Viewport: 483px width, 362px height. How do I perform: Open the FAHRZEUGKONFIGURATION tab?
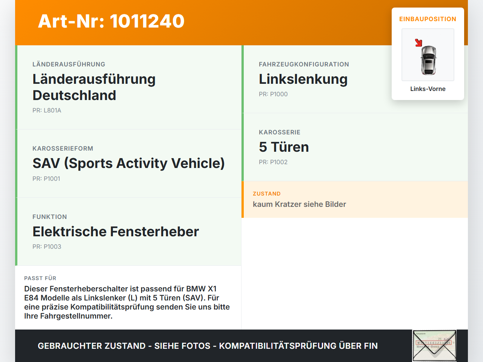coord(304,64)
